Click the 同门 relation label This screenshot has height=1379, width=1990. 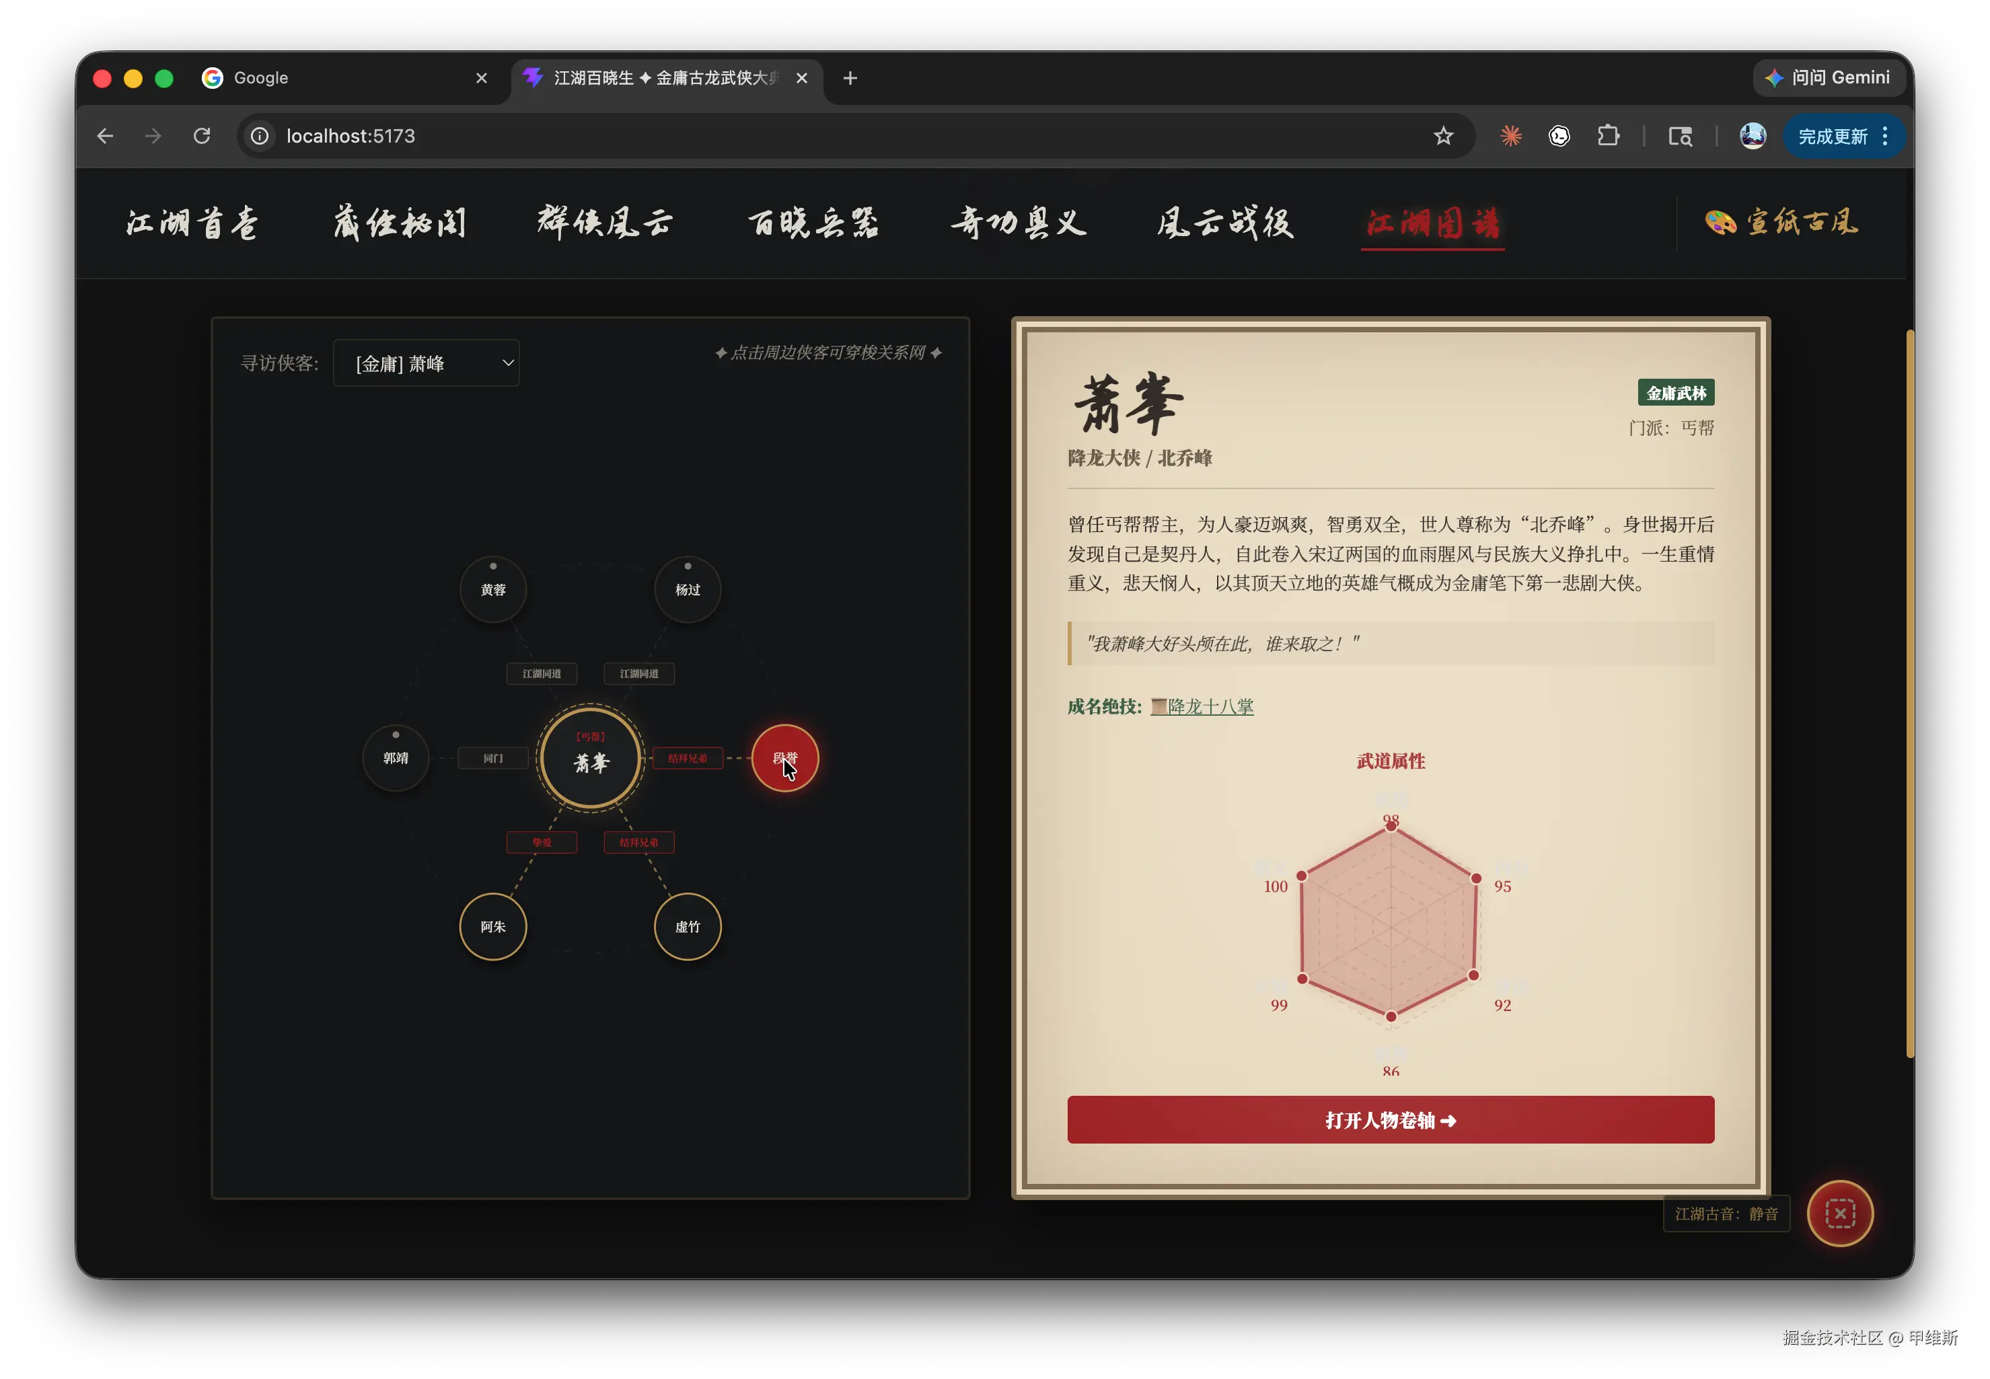tap(492, 757)
